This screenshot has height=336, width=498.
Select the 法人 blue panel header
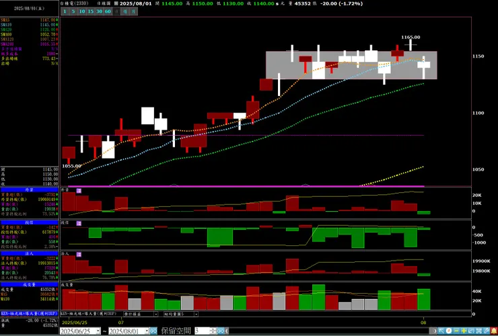click(29, 253)
